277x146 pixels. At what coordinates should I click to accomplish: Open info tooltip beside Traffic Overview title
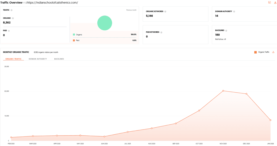(24, 3)
